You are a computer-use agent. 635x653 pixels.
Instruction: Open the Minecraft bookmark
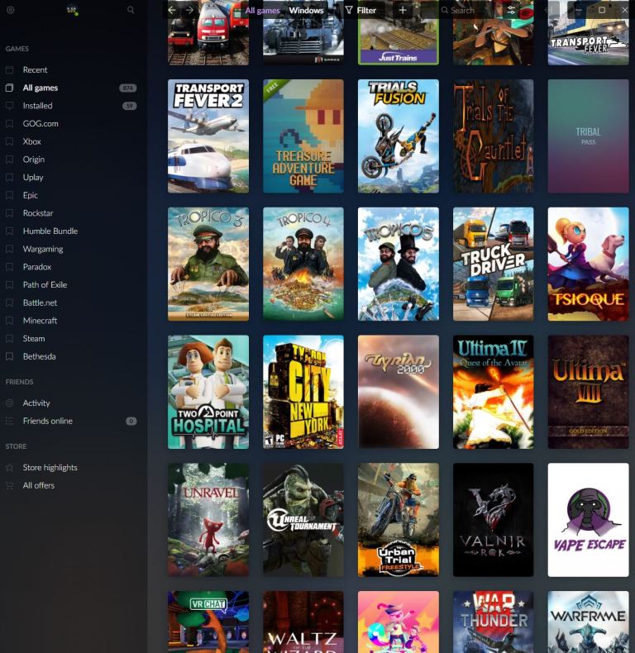coord(40,321)
